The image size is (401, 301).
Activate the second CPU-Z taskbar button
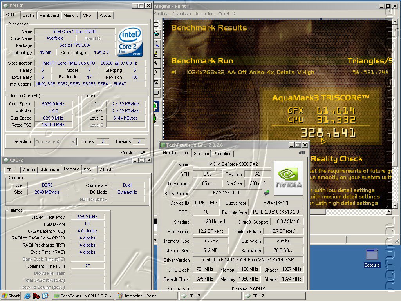point(274,296)
